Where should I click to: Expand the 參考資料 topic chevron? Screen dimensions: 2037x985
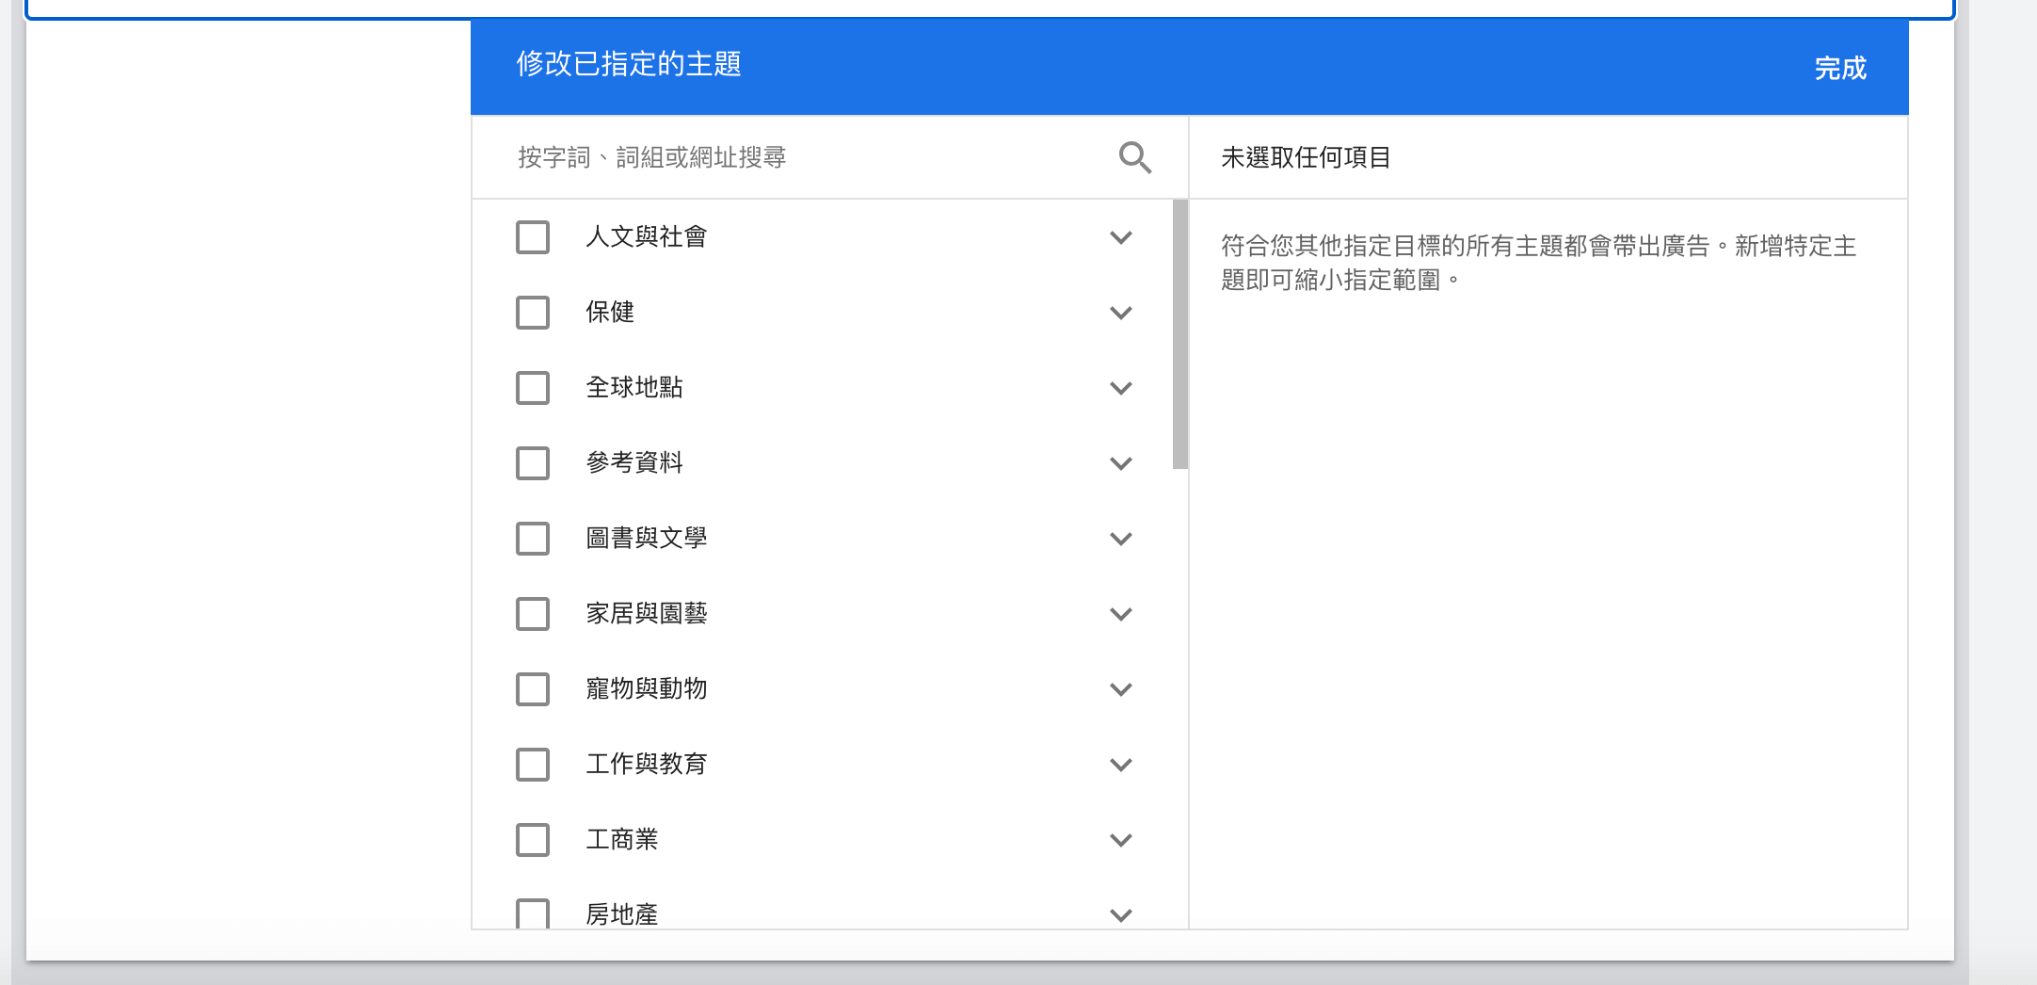(x=1120, y=463)
